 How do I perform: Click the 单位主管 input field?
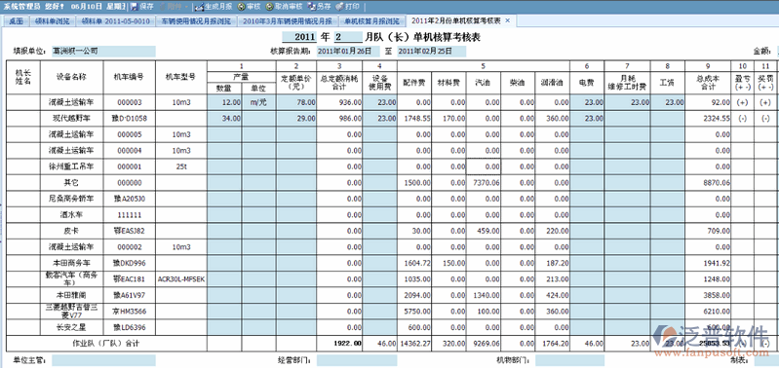click(x=103, y=360)
